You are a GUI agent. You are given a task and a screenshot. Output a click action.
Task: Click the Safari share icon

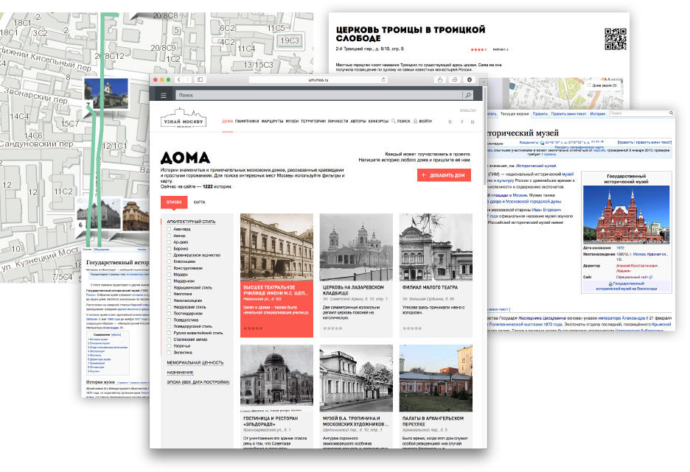point(440,80)
